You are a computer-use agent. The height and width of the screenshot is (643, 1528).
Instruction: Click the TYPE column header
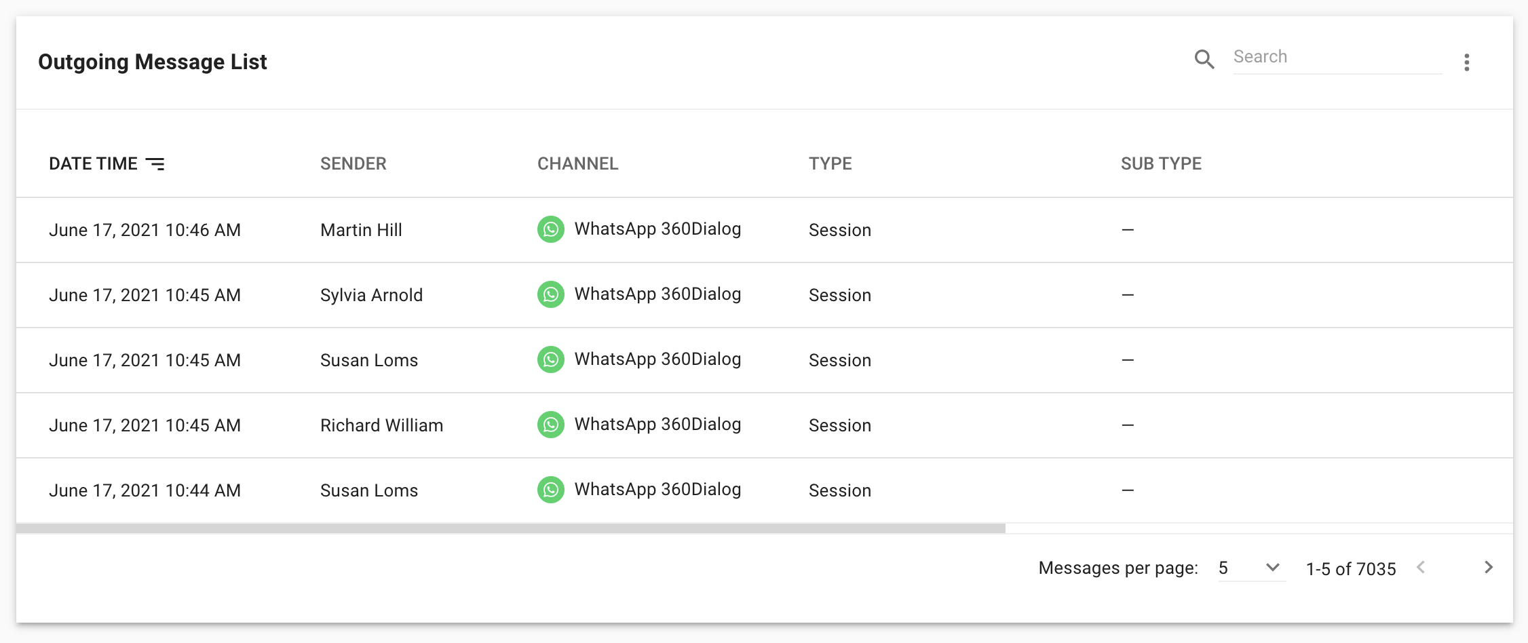(830, 163)
